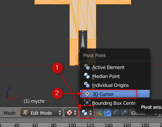The width and height of the screenshot is (162, 127).
Task: Click the object name label (1) mychr
Action: [x=34, y=101]
